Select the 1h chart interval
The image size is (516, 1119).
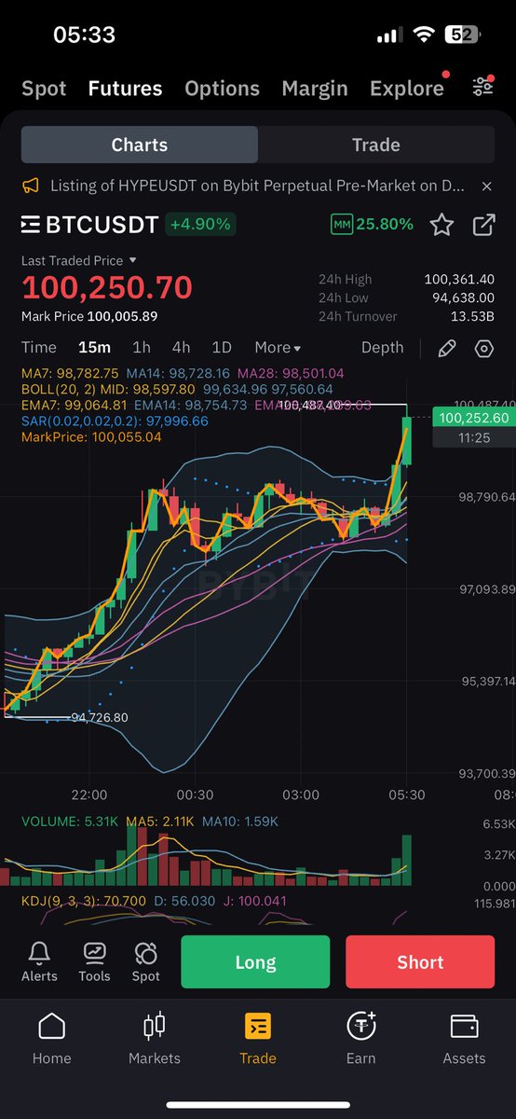(x=142, y=347)
